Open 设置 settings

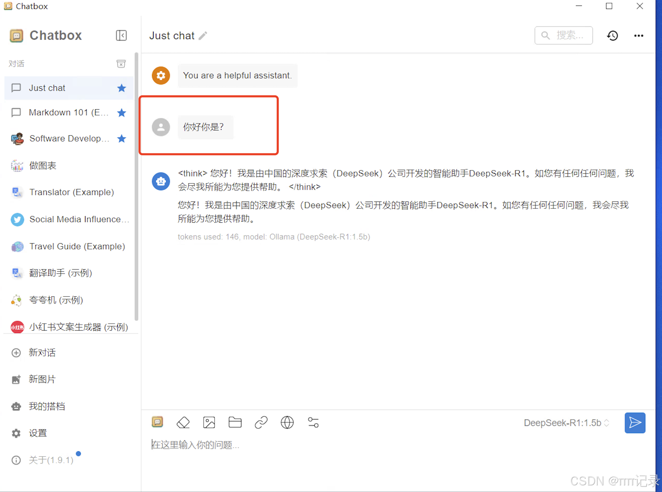[69, 433]
